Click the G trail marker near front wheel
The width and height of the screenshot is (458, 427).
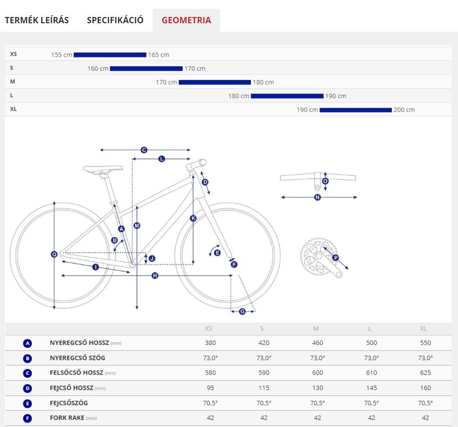pos(242,311)
